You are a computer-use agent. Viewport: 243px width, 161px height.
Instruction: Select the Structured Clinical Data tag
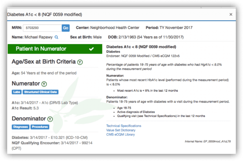[41, 92]
